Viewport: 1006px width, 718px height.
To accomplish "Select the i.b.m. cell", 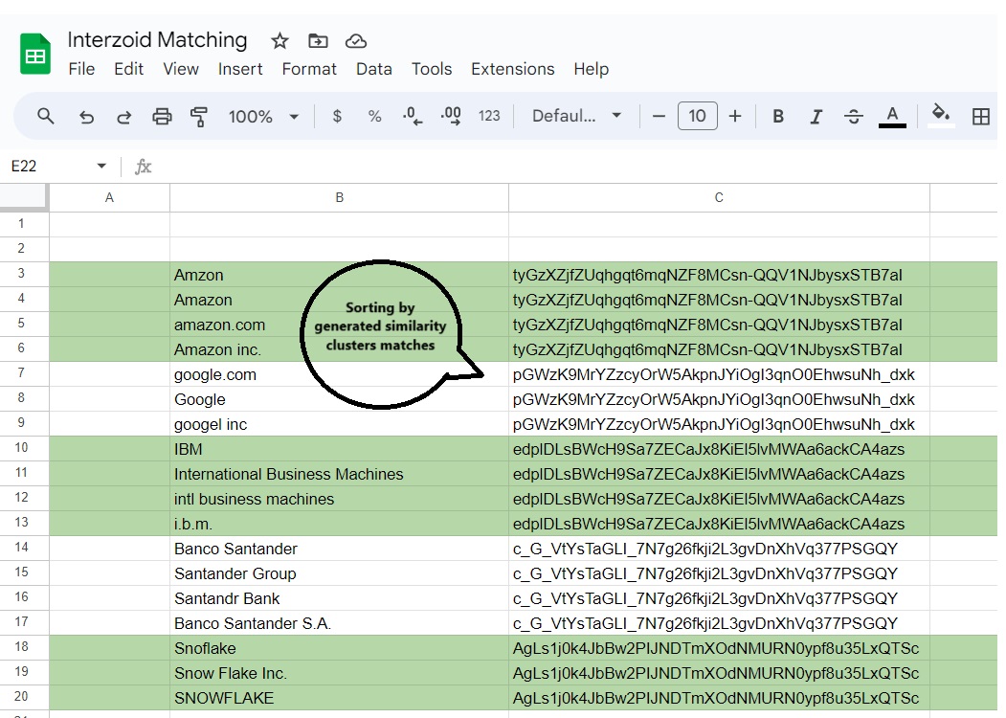I will (340, 524).
